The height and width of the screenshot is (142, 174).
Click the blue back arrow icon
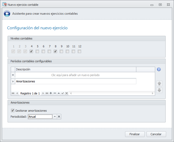[x=7, y=14]
